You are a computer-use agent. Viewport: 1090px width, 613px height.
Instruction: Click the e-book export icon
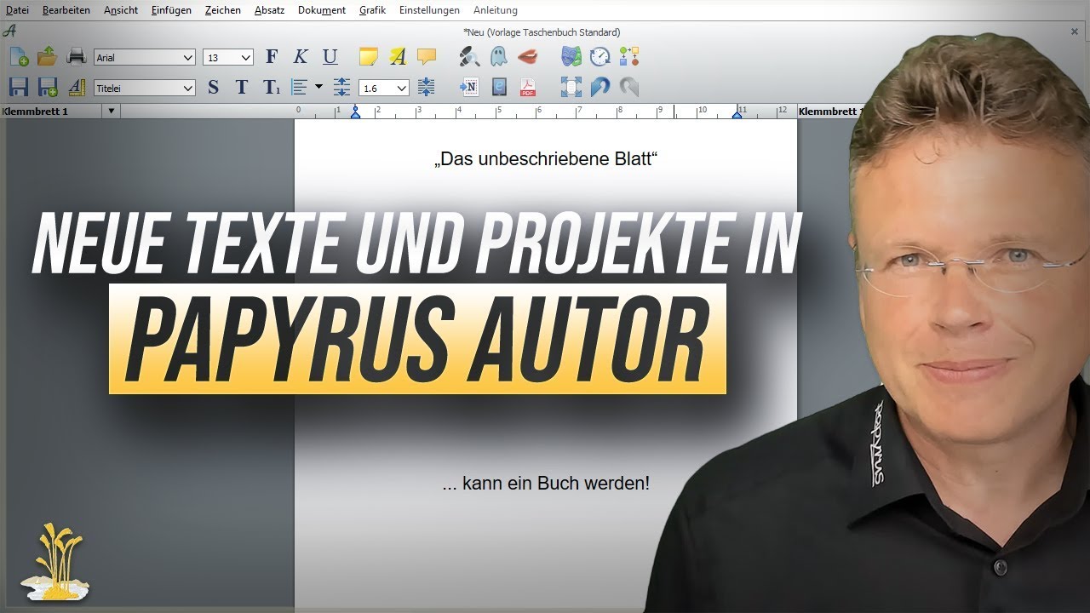point(499,87)
